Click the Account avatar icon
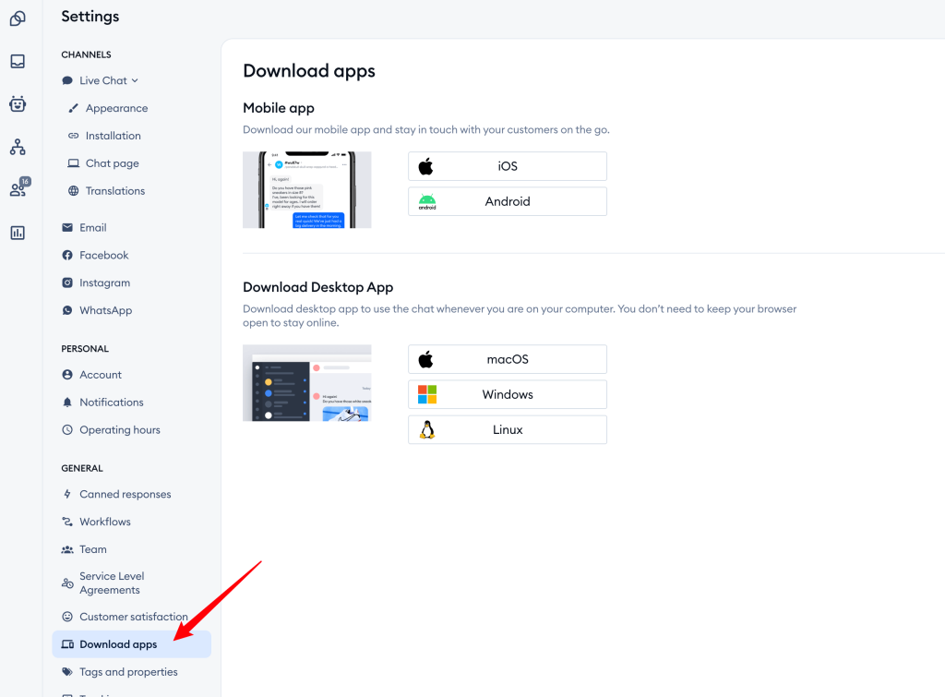 (67, 375)
